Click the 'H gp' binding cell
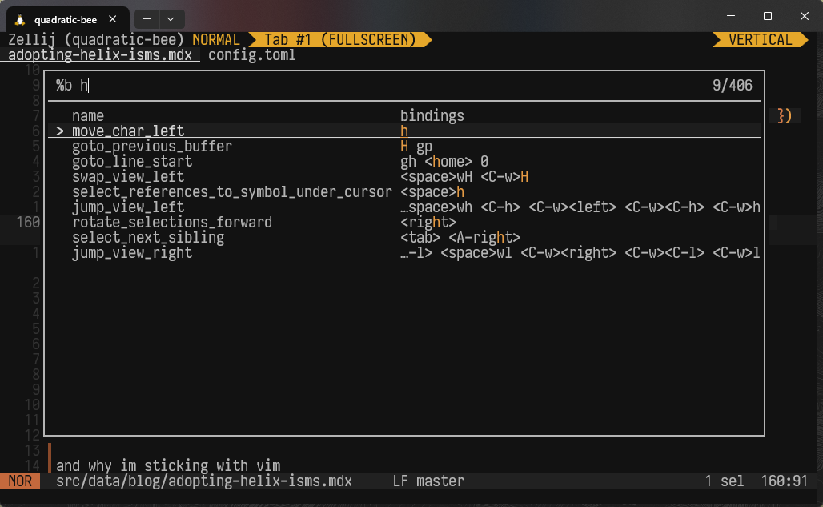The width and height of the screenshot is (823, 507). pyautogui.click(x=416, y=146)
